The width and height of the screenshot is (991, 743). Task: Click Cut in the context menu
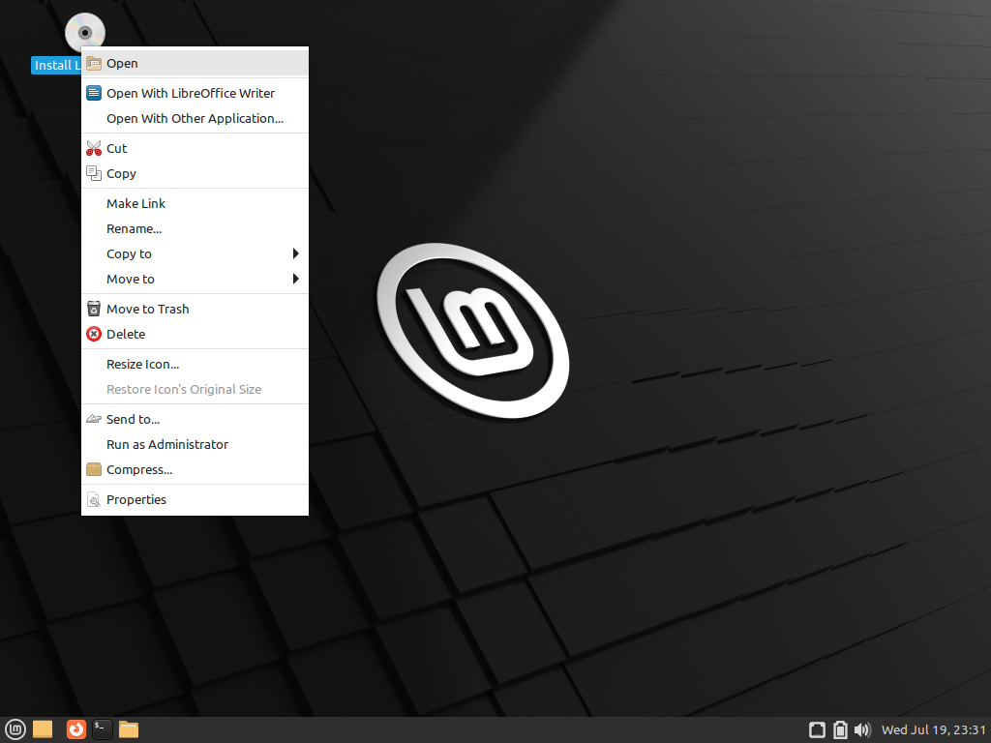[195, 148]
